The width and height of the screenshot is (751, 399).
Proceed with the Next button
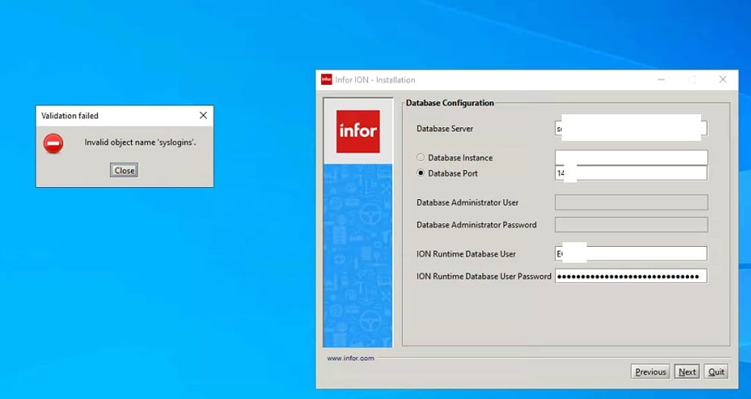pos(687,372)
